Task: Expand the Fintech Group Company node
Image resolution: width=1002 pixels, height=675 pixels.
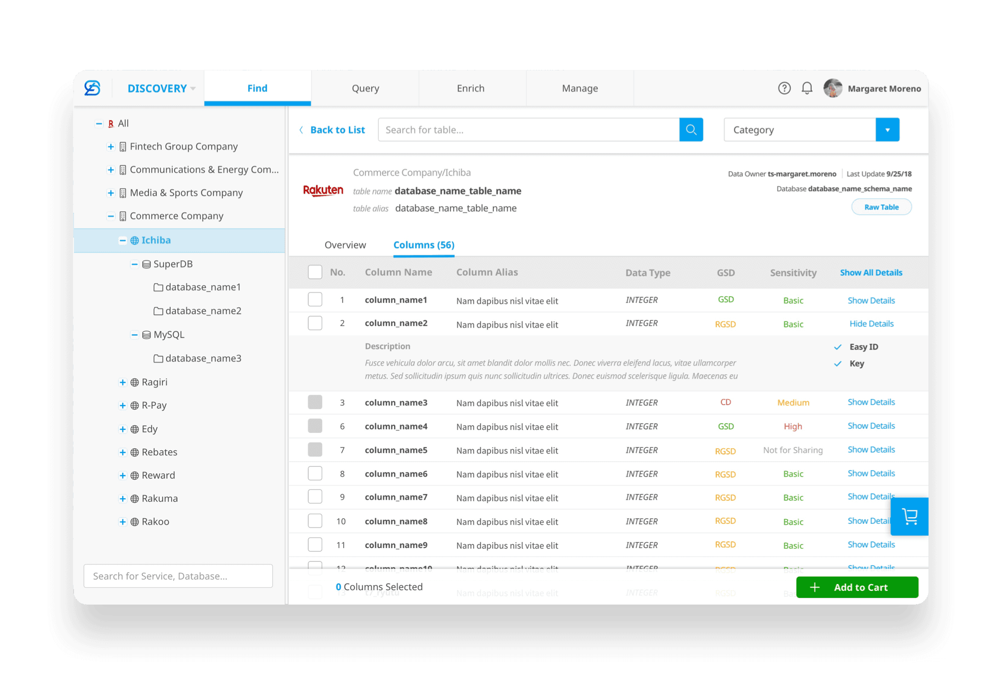Action: tap(110, 147)
